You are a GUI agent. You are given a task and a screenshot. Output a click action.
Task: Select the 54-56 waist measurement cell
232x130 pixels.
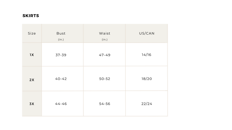105,104
